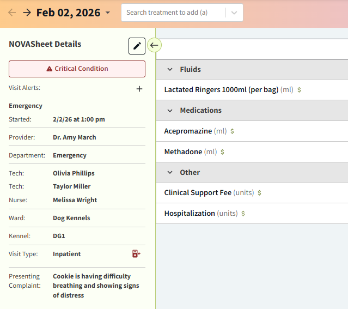Collapse the Other section
The image size is (348, 309).
point(169,173)
